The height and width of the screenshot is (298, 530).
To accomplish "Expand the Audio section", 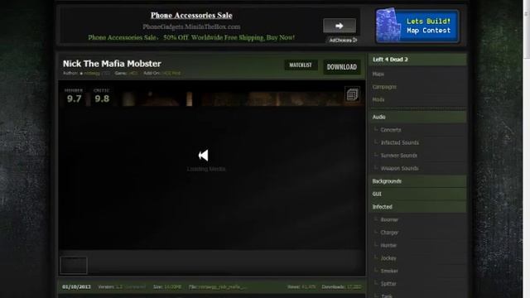I will tap(417, 117).
